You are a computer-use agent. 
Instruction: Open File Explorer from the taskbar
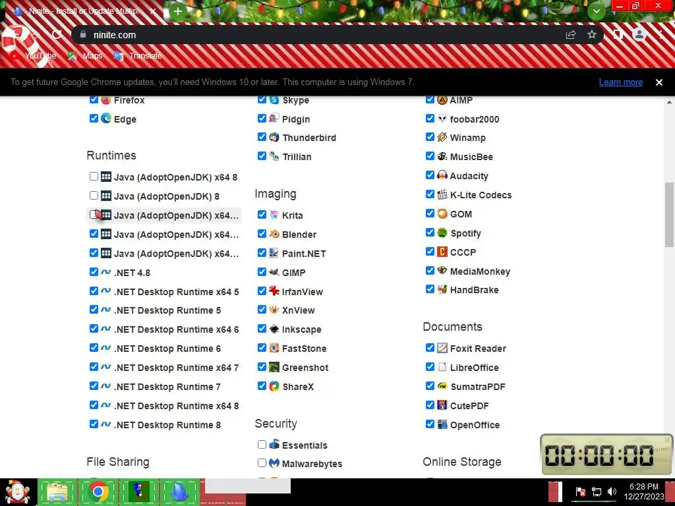58,492
